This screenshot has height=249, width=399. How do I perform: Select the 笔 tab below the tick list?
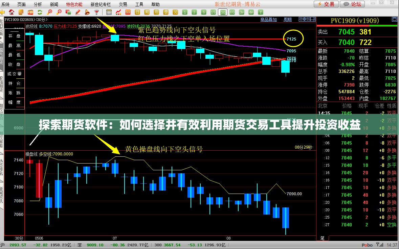(323, 238)
